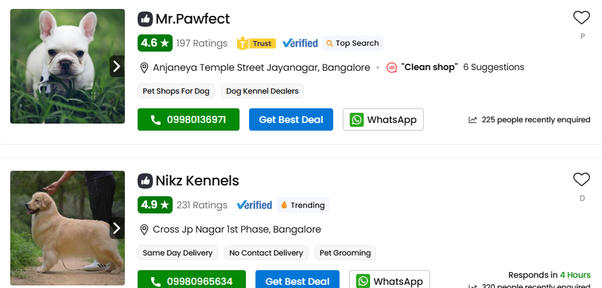
Task: Open the 6 Suggestions link
Action: (494, 67)
